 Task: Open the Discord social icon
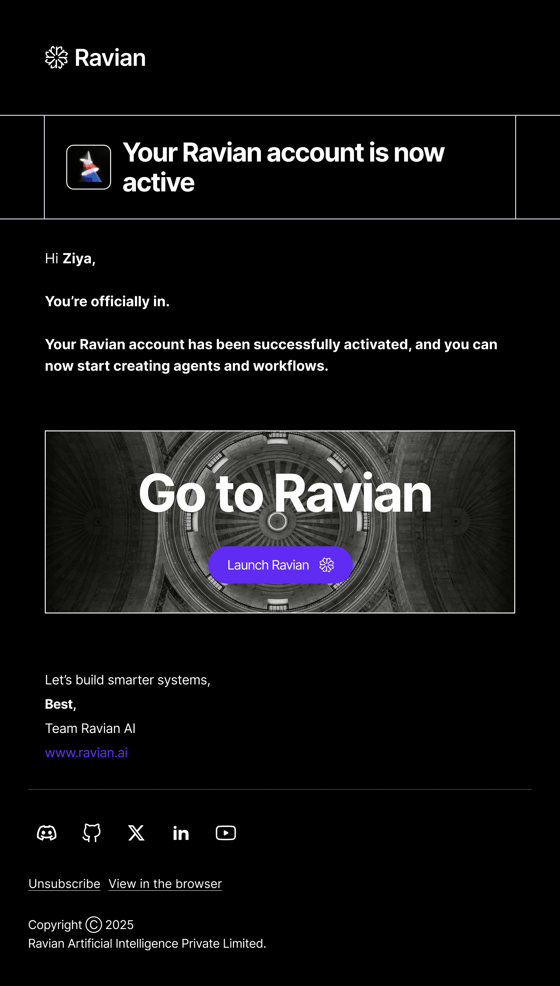pos(47,833)
